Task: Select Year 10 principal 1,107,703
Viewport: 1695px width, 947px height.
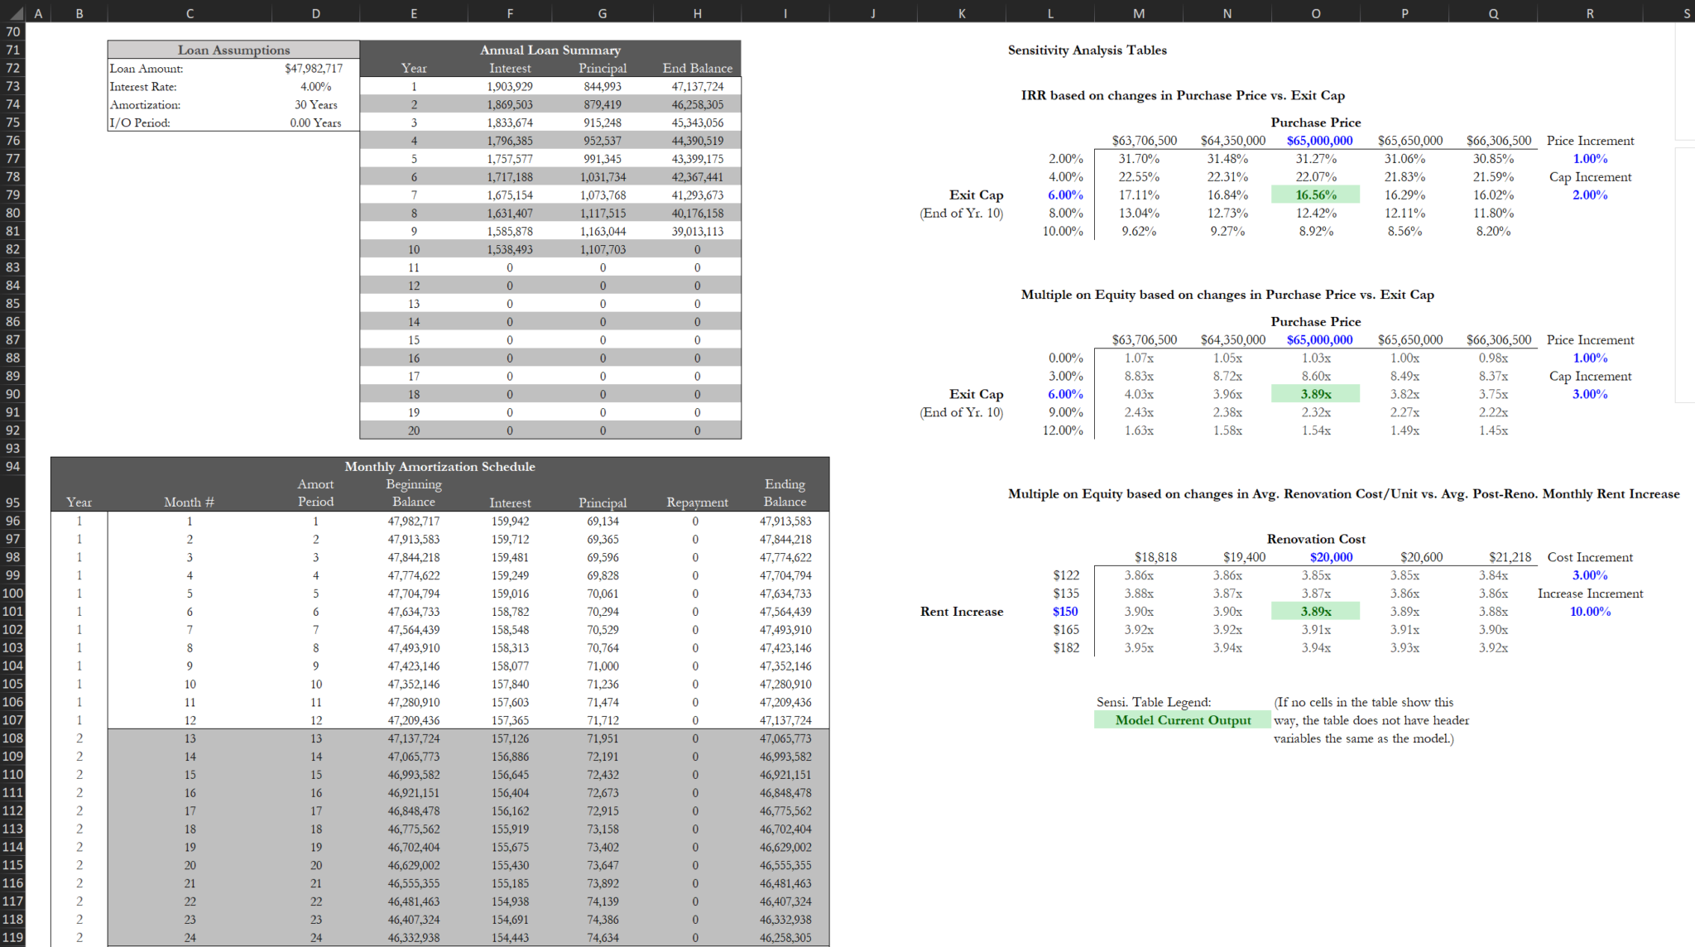Action: (603, 250)
